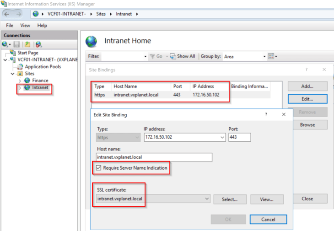Image resolution: width=334 pixels, height=231 pixels.
Task: Click the Save connections disk icon
Action: click(16, 44)
